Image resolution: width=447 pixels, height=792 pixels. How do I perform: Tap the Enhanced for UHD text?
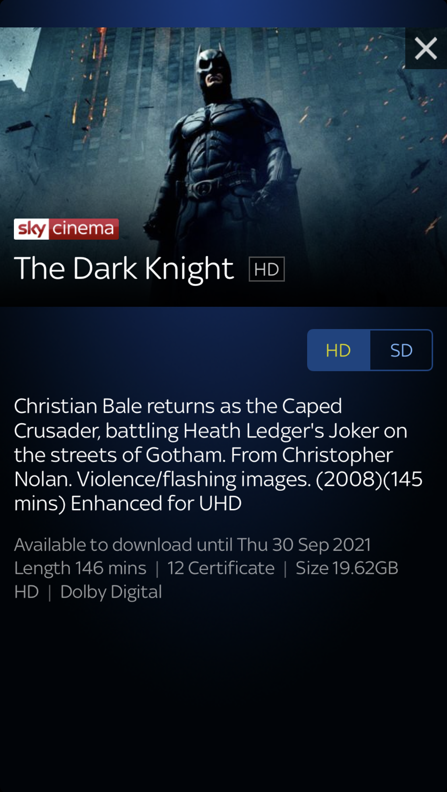tap(156, 503)
